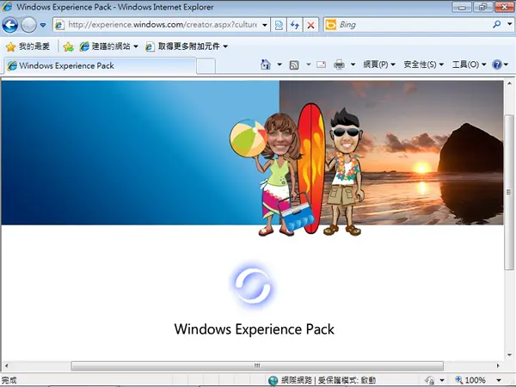Click the Read Mail icon

pos(321,64)
